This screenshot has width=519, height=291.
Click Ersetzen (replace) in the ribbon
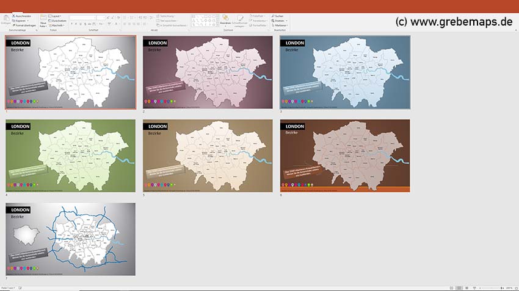tap(279, 21)
